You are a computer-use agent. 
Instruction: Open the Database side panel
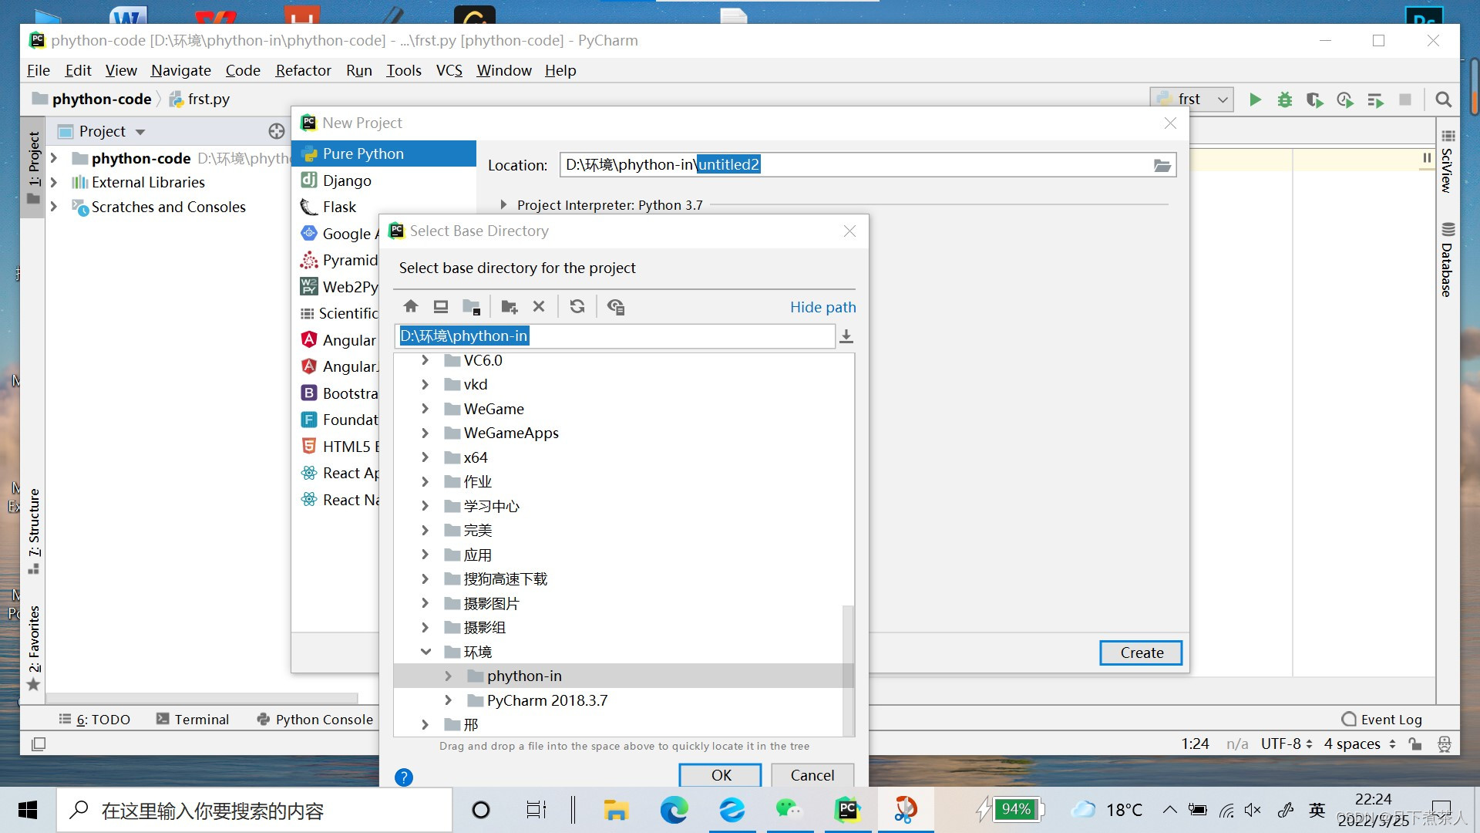pyautogui.click(x=1447, y=260)
